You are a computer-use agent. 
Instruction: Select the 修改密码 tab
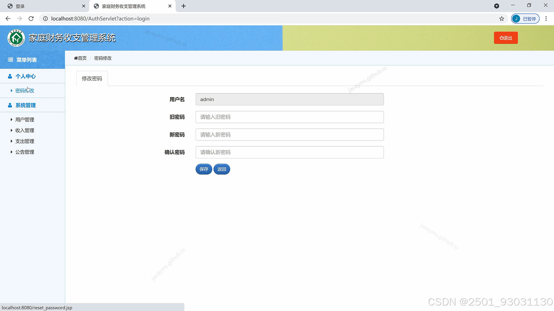pos(92,78)
